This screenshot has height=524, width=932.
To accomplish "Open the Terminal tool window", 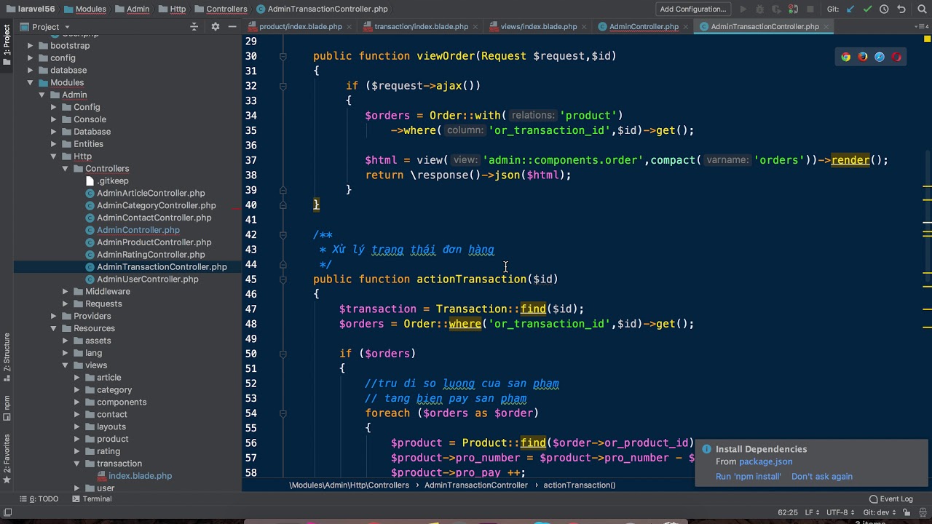I will point(92,499).
